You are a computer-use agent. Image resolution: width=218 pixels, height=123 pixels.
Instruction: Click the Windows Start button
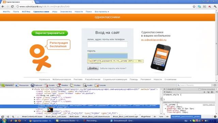(x=4, y=121)
